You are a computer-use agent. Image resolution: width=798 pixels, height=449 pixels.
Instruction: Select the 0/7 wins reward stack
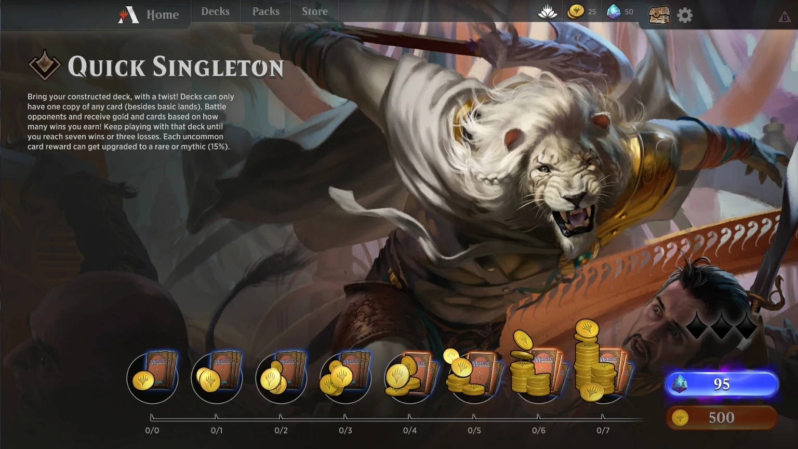(603, 362)
